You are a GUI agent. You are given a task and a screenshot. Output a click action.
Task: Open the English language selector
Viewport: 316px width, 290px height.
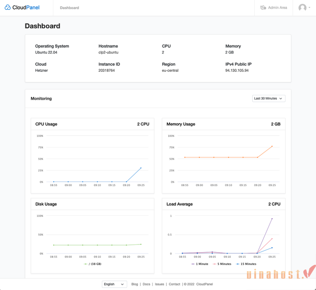pos(114,284)
